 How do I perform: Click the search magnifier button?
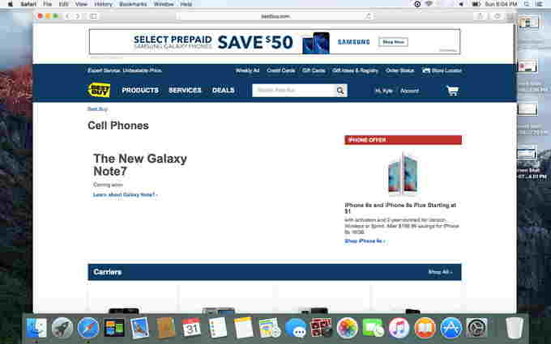coord(340,91)
